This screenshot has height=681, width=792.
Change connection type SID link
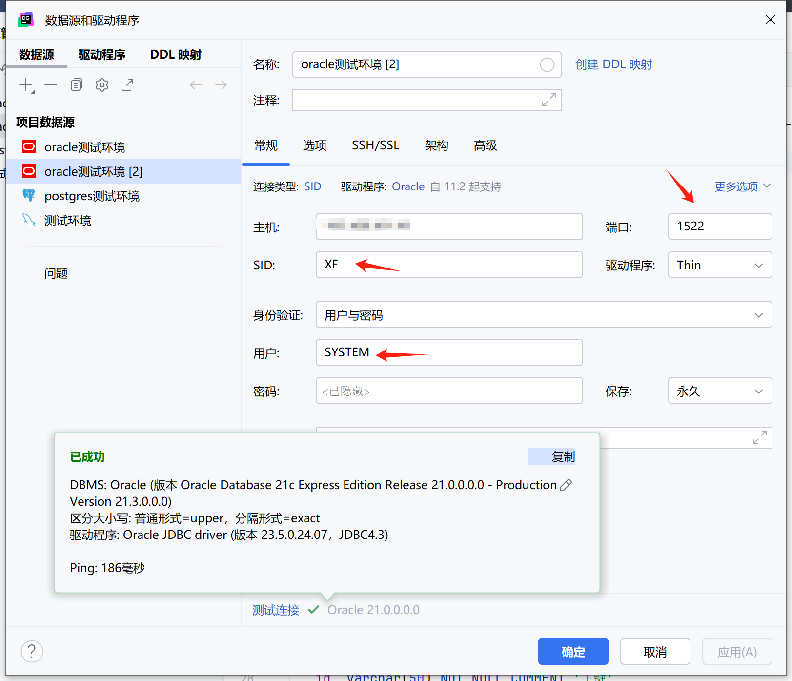click(x=313, y=186)
